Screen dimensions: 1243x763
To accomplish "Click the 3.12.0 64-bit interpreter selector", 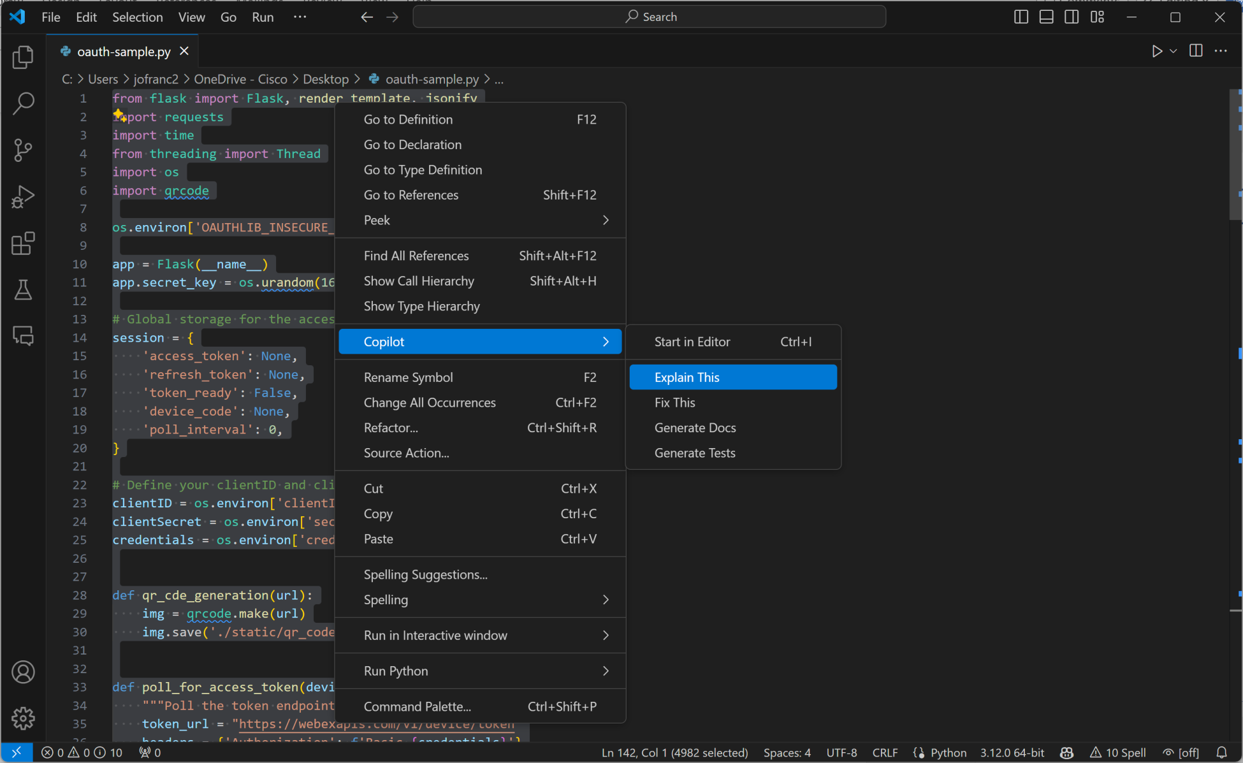I will pyautogui.click(x=1012, y=752).
